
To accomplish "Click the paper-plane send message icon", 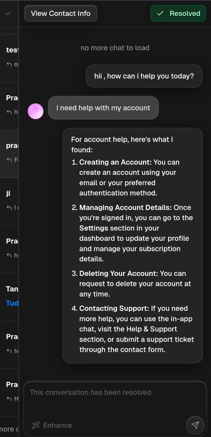I will (x=195, y=425).
